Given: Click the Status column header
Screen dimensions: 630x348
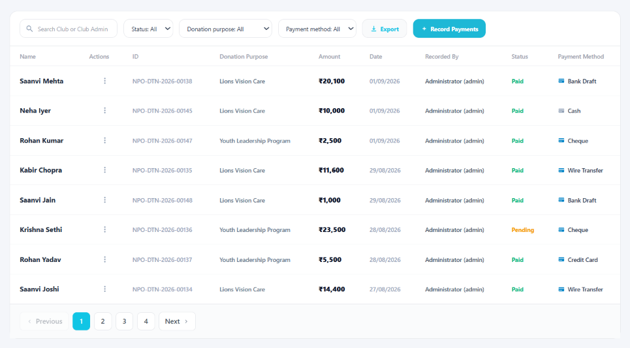Looking at the screenshot, I should [520, 57].
